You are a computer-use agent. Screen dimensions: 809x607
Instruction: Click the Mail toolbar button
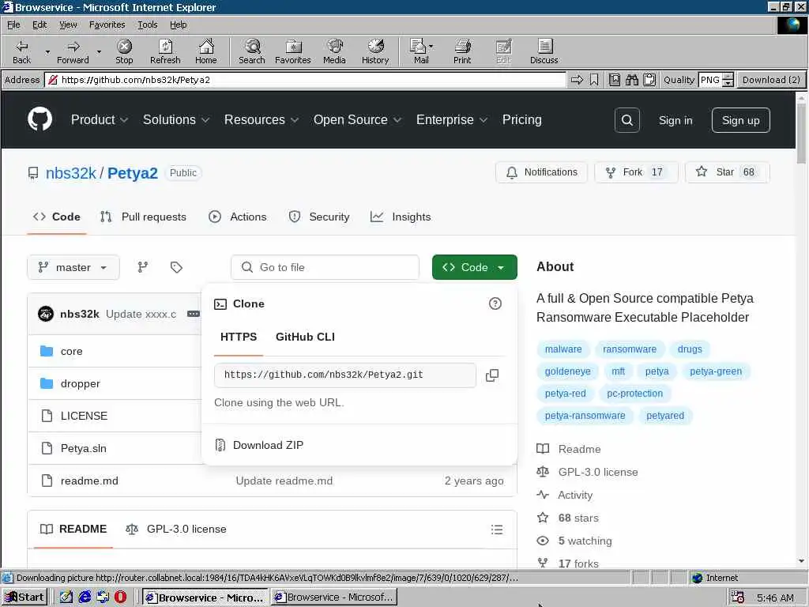point(421,51)
